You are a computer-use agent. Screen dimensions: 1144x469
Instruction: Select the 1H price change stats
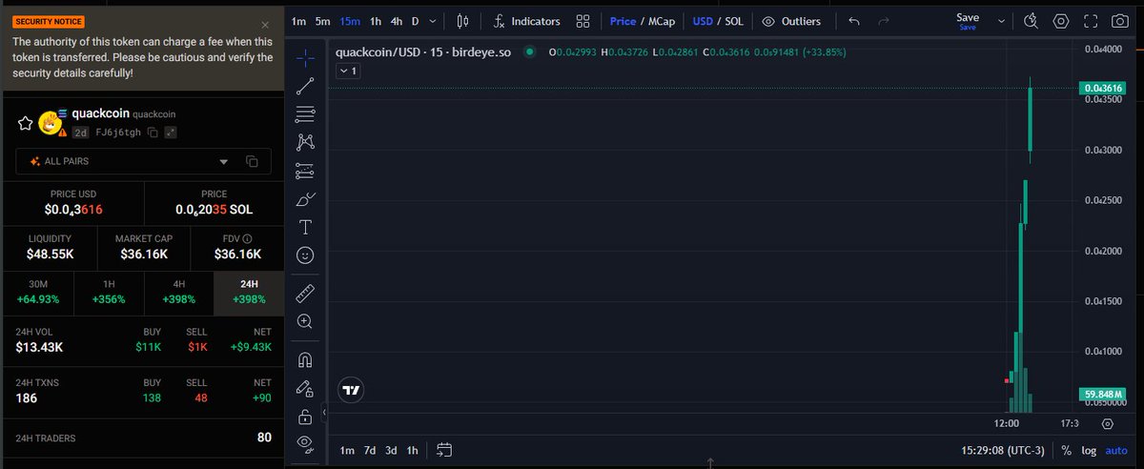(109, 292)
